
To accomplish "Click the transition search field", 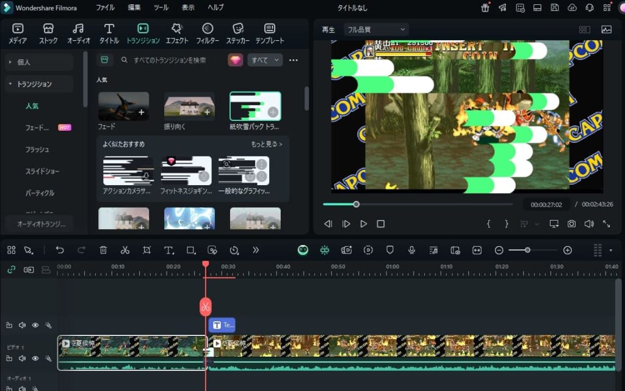I will tap(171, 60).
